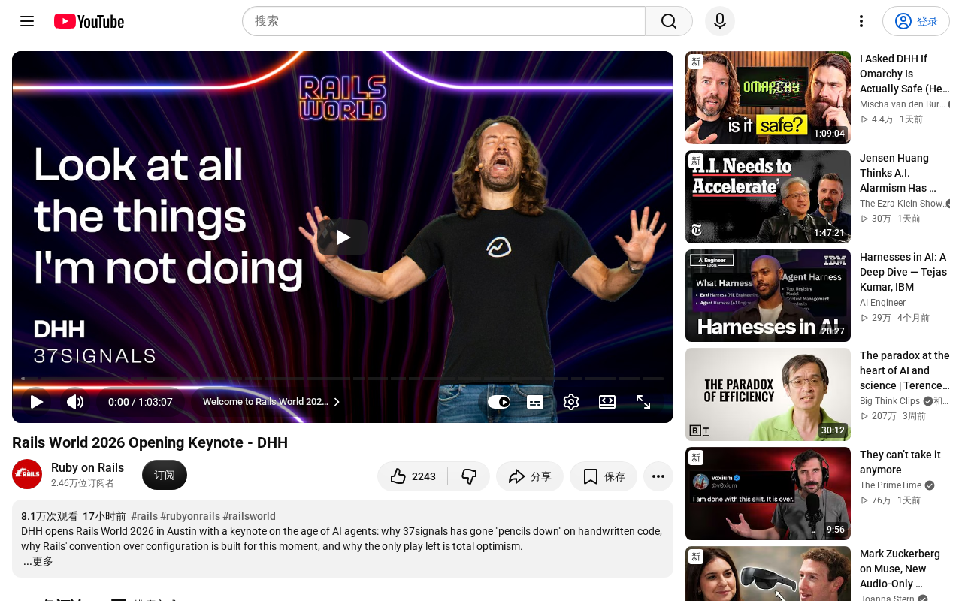The height and width of the screenshot is (601, 962).
Task: Open the #railsworld hashtag
Action: point(249,516)
